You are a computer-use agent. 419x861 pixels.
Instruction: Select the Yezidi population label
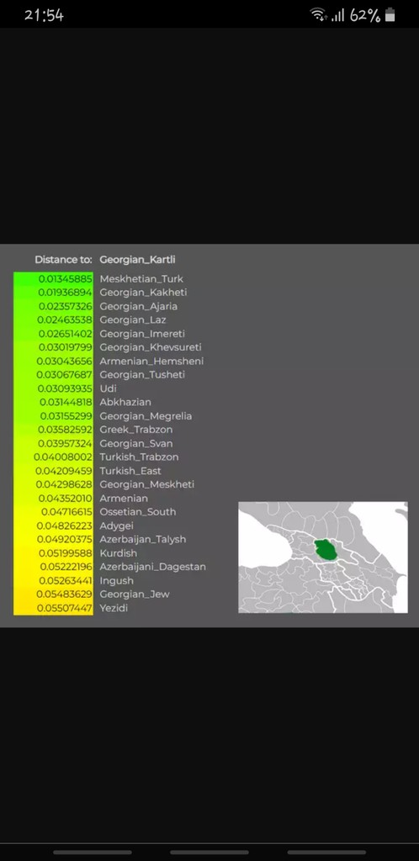tap(114, 609)
